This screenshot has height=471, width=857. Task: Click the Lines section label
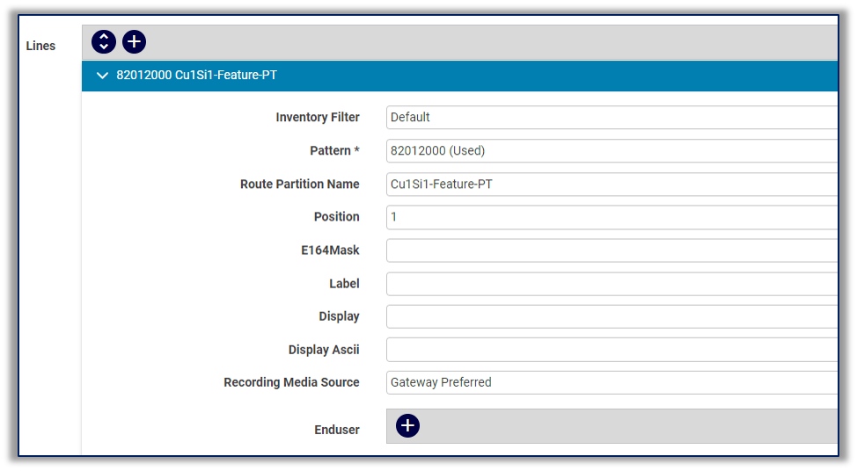(x=40, y=46)
